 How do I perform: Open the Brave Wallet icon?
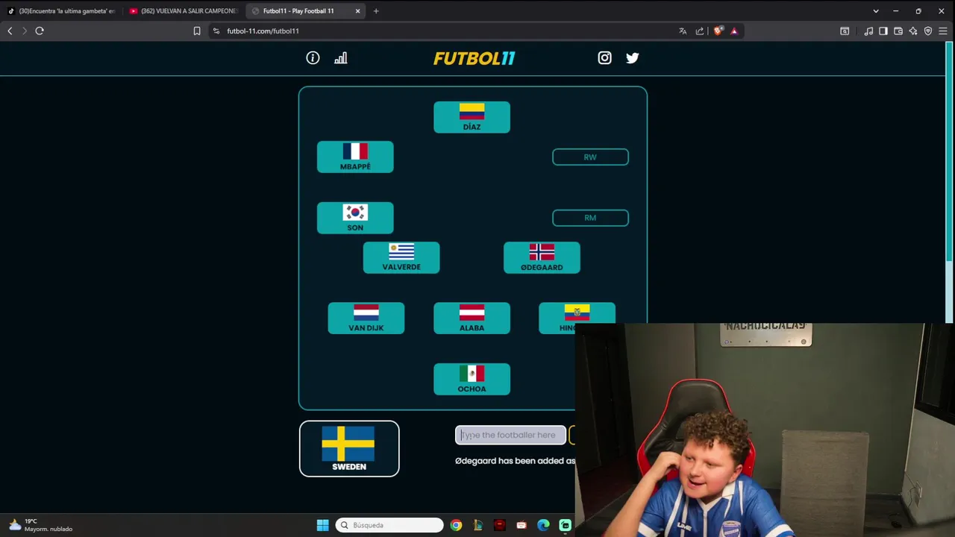pos(898,31)
